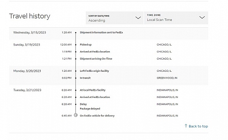Click the 1:21 PM timestamp

[x=67, y=59]
